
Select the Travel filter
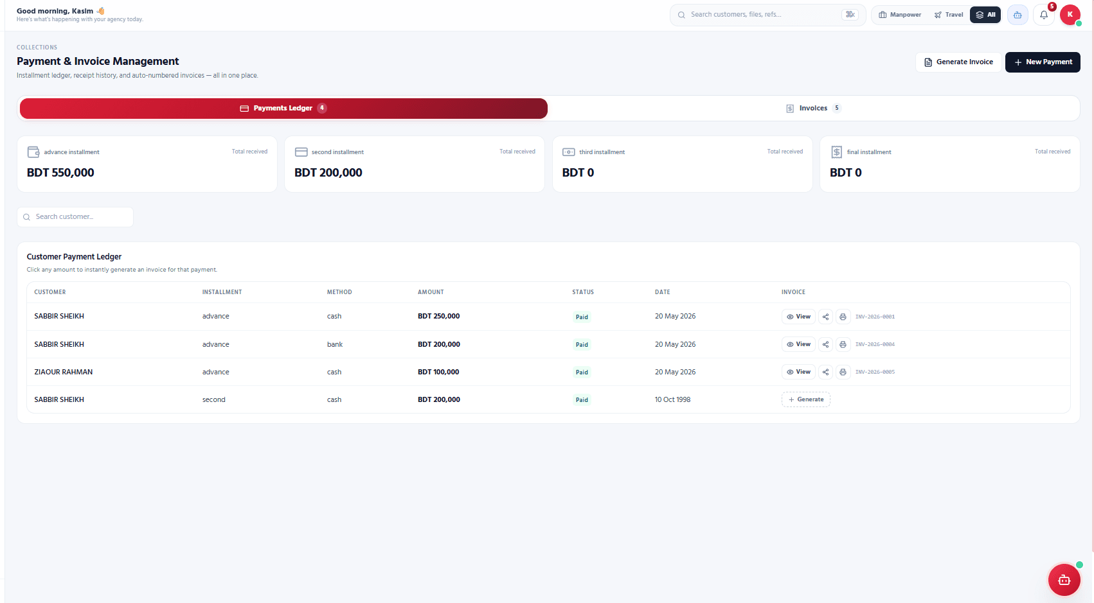click(x=949, y=15)
